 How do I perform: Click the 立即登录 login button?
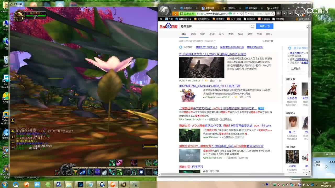click(x=296, y=69)
